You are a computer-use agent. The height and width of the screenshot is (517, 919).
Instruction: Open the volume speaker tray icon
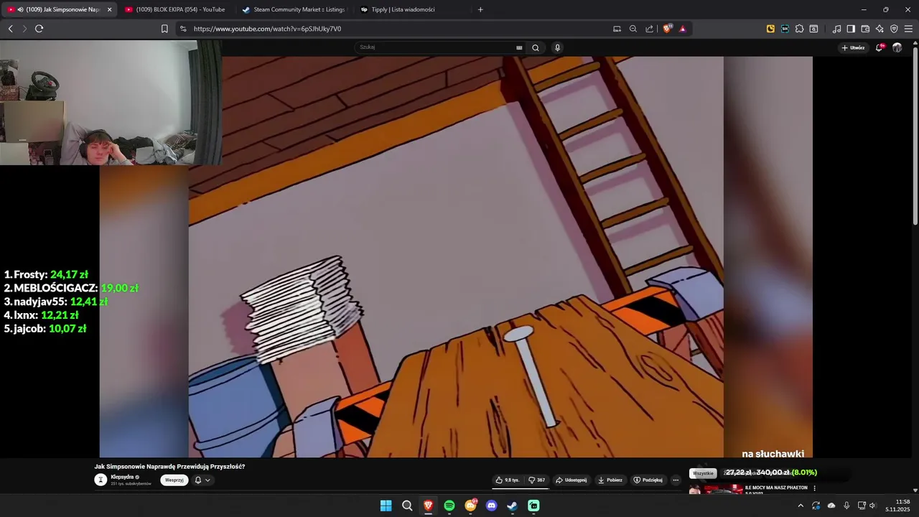[x=872, y=506]
